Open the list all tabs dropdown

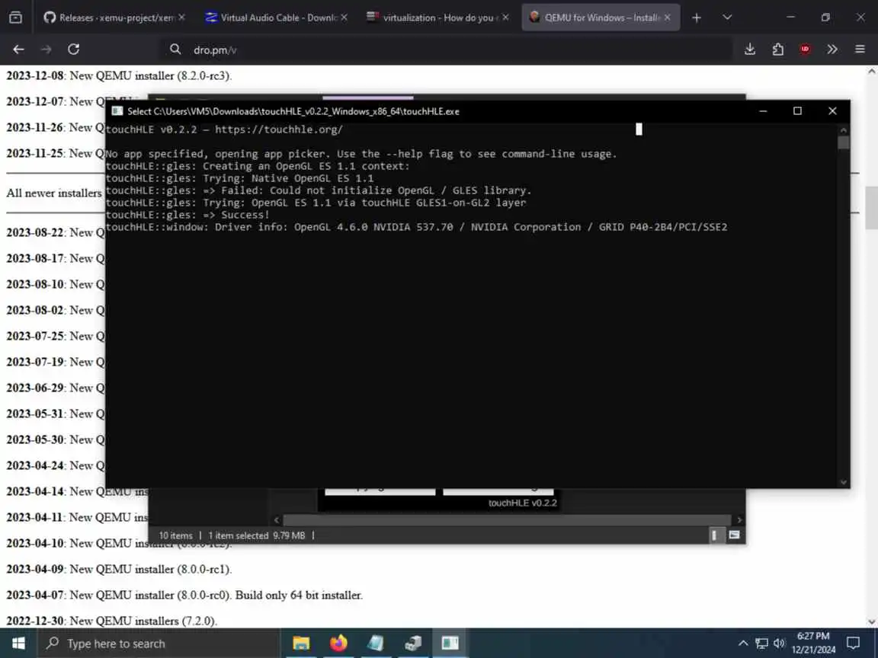tap(727, 18)
